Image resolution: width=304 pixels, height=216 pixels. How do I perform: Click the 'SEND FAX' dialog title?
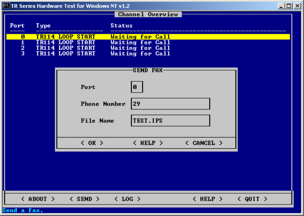coord(148,70)
